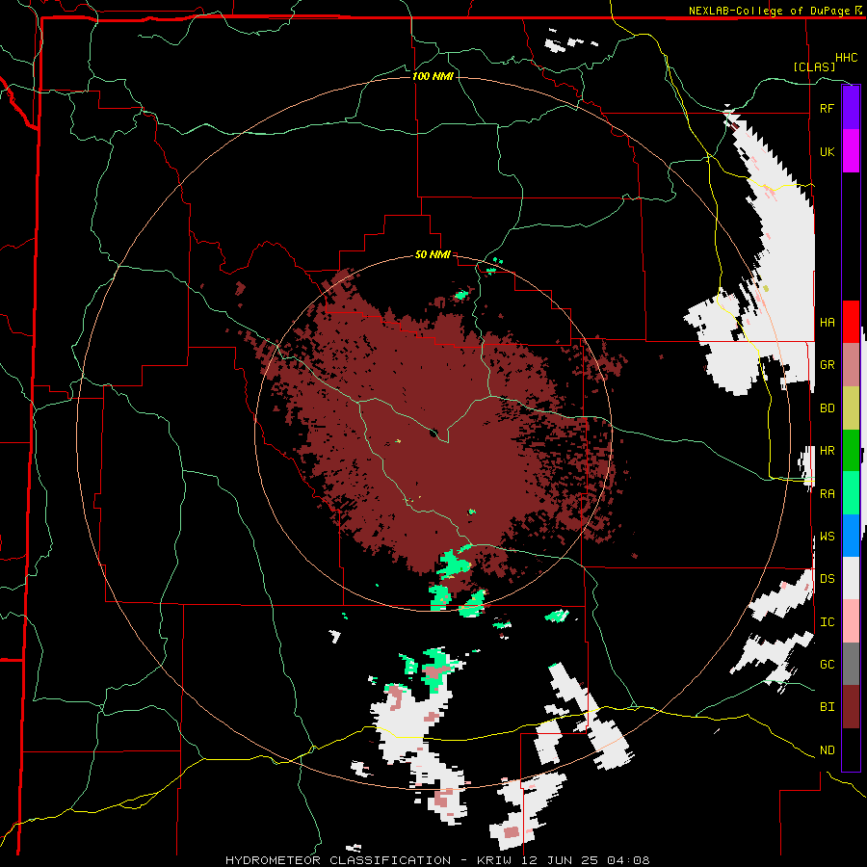Viewport: 867px width, 867px height.
Task: Click the 'ND' legend label
Action: (827, 750)
